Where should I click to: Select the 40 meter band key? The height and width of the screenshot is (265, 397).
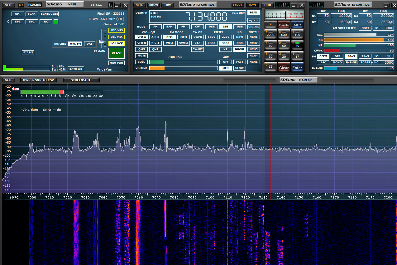(297, 44)
